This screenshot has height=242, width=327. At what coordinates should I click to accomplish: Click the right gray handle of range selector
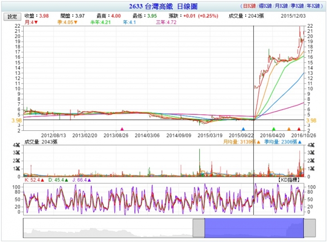[309, 228]
